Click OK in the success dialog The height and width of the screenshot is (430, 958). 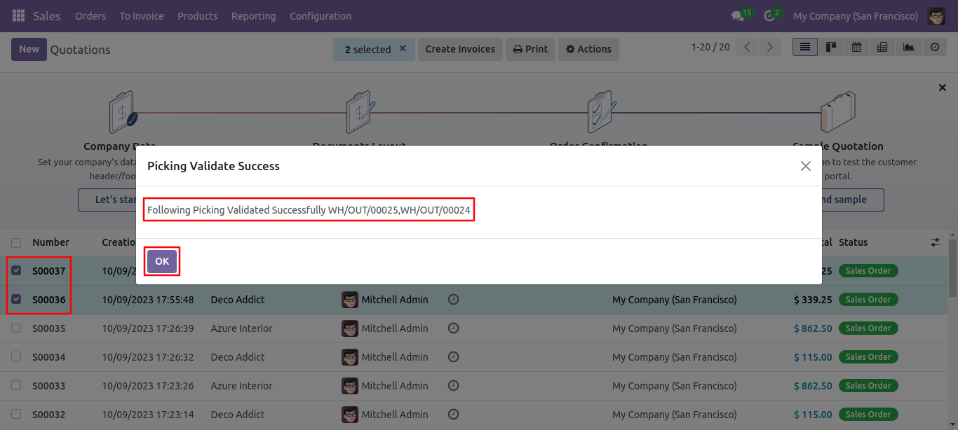pyautogui.click(x=162, y=261)
